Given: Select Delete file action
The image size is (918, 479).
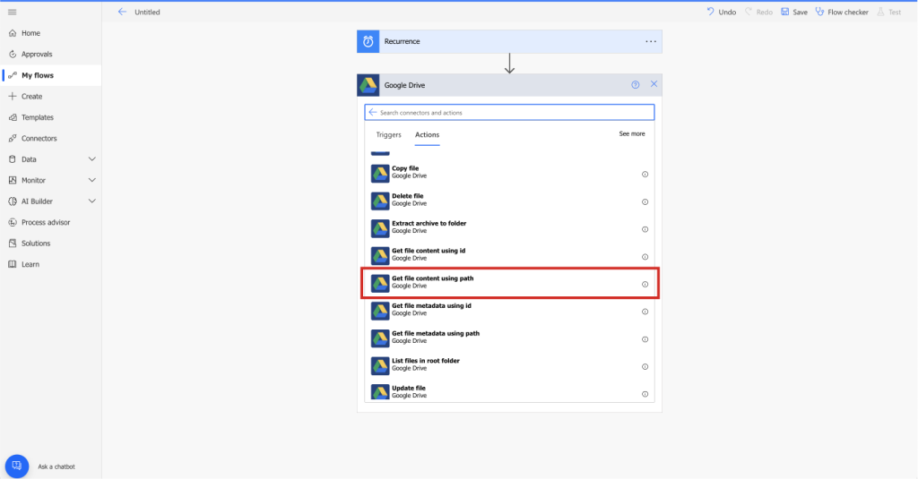Looking at the screenshot, I should [x=509, y=201].
